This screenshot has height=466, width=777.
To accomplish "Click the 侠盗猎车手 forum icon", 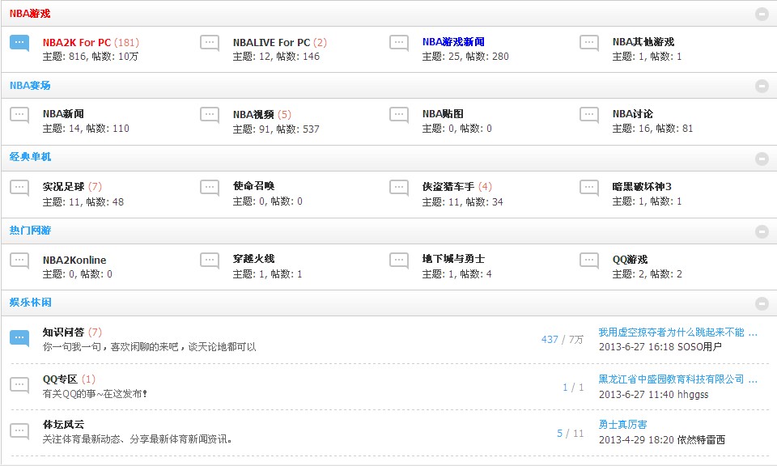I will (x=399, y=188).
